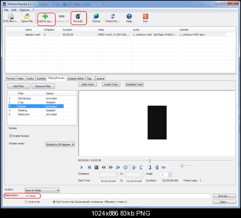Add the job to queue
Image resolution: width=241 pixels, height=218 pixels.
point(46,18)
